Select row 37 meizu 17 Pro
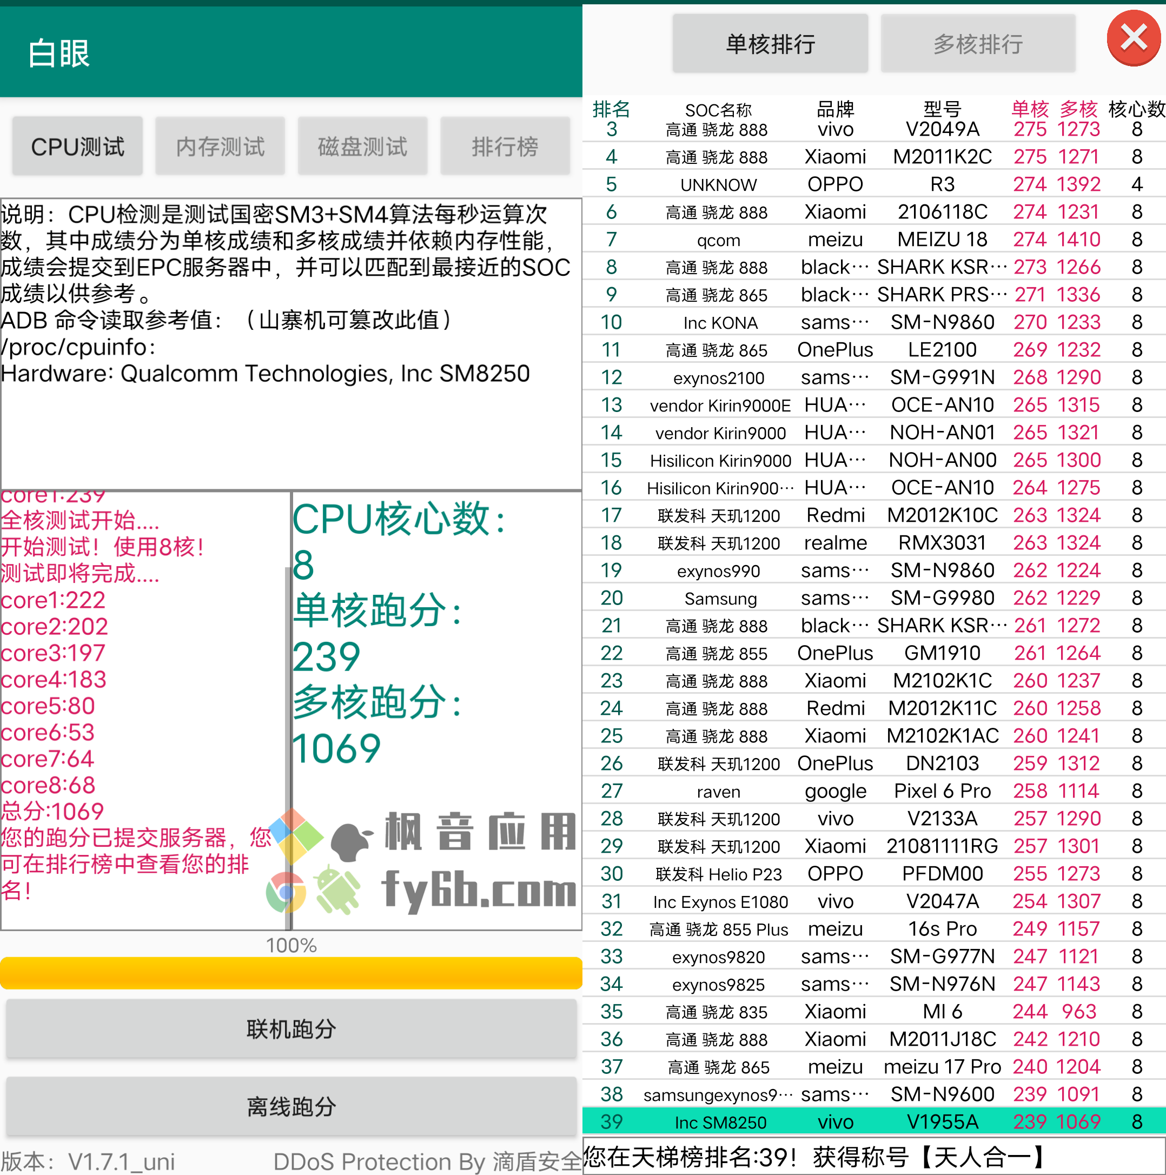The image size is (1166, 1175). (874, 1067)
